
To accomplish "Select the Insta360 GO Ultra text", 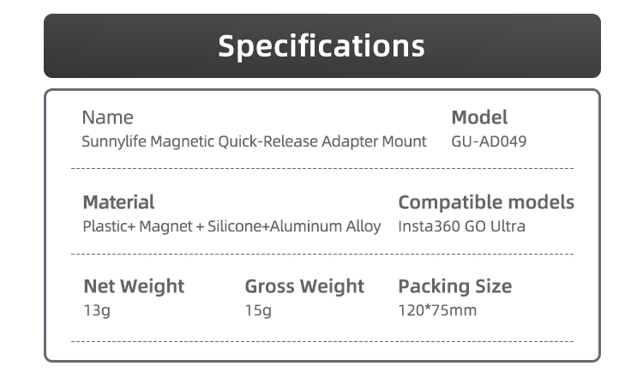I will coord(461,227).
